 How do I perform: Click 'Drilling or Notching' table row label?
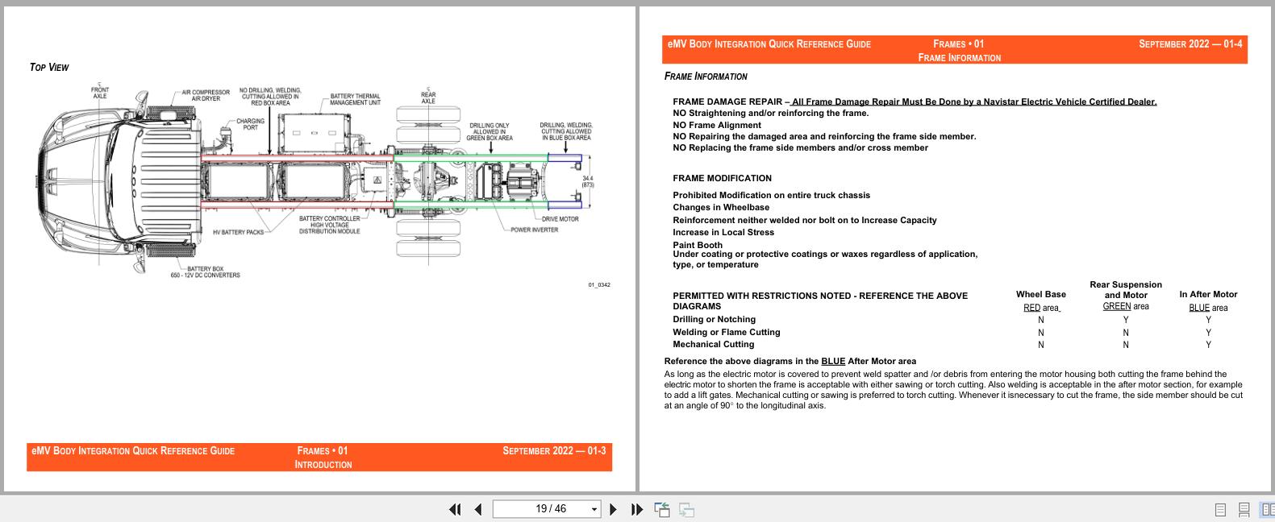pos(714,319)
